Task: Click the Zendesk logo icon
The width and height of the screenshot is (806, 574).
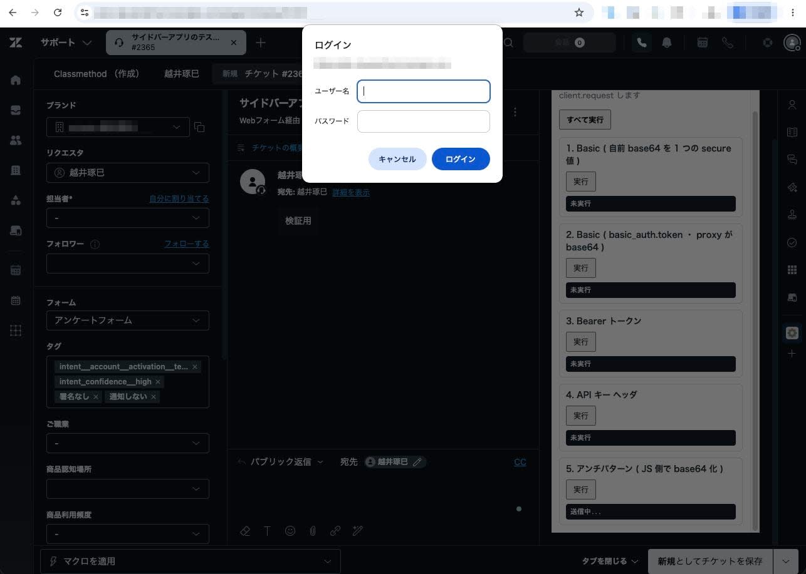Action: (16, 43)
